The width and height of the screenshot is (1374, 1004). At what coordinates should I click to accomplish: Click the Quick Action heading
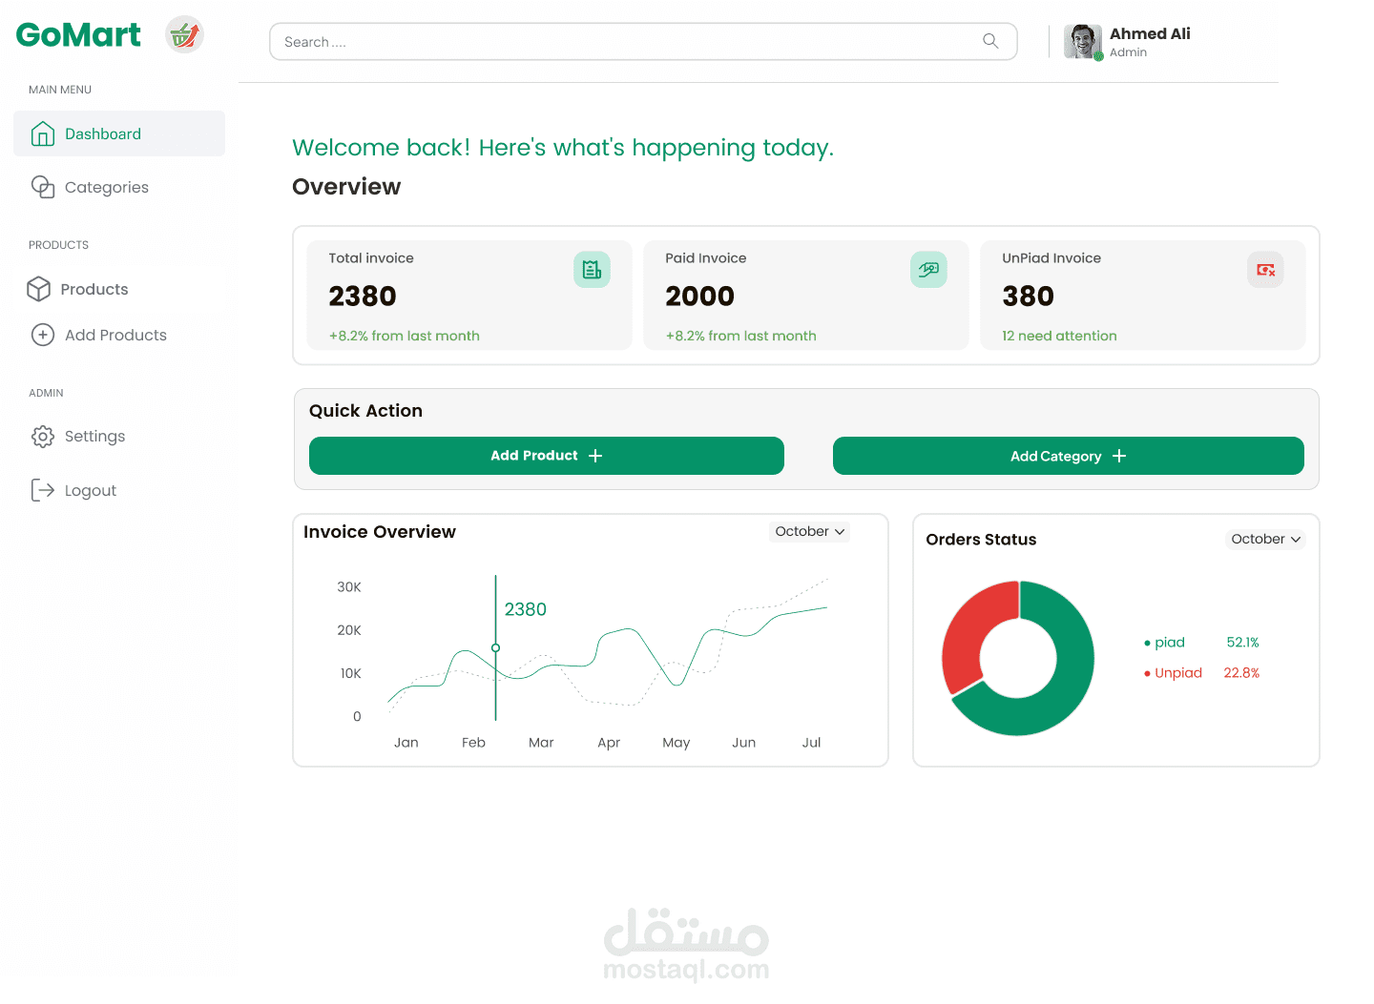pyautogui.click(x=365, y=411)
